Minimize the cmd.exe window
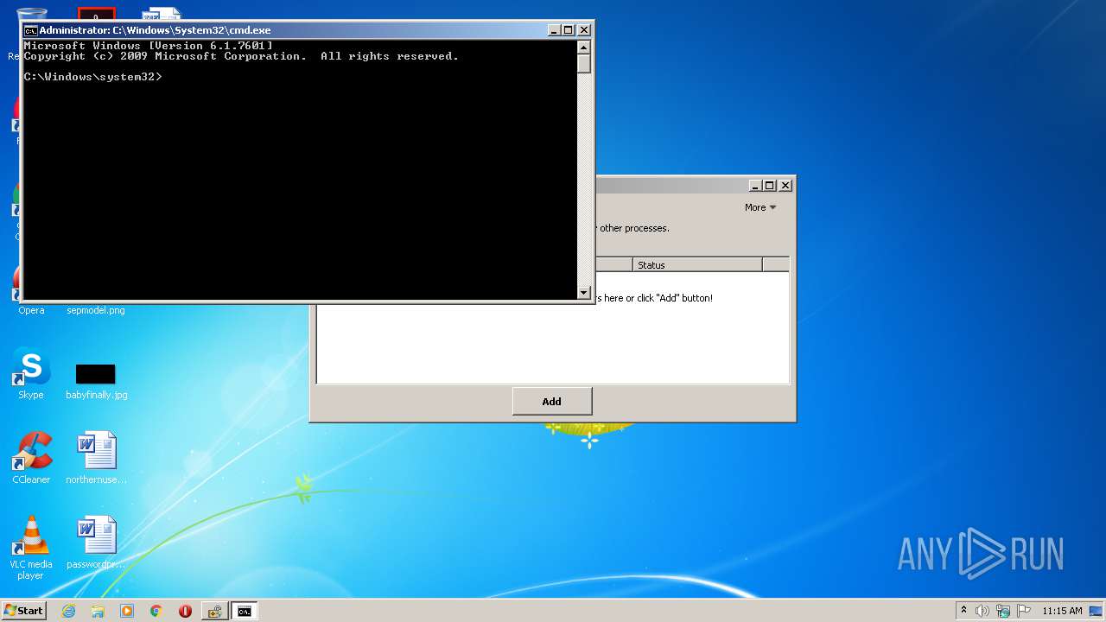 pyautogui.click(x=554, y=30)
